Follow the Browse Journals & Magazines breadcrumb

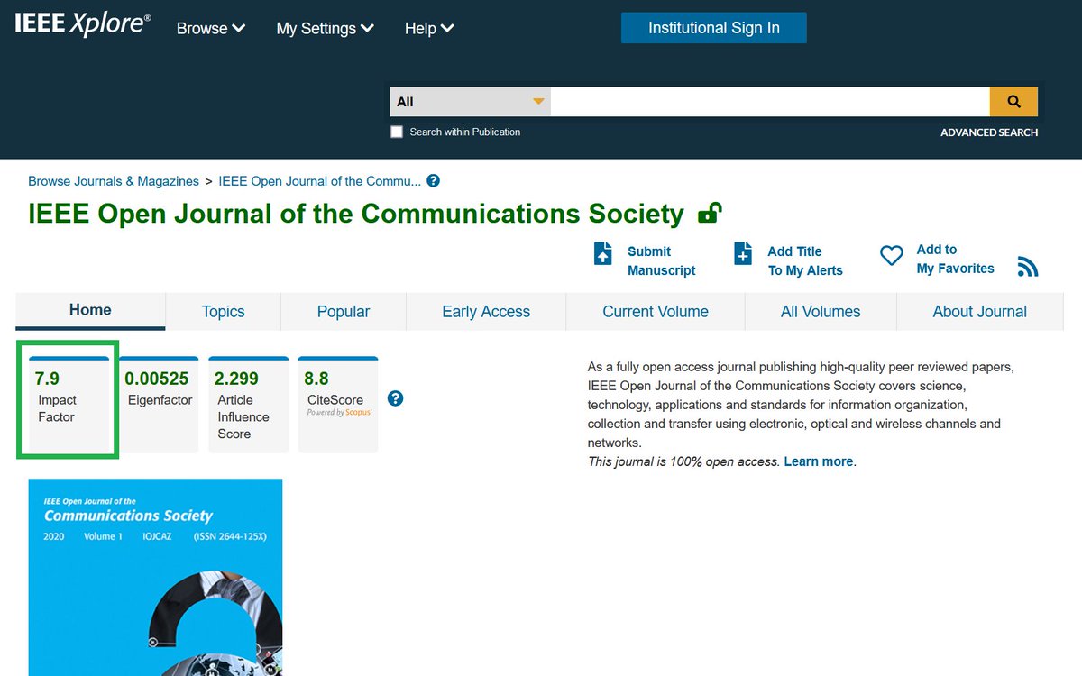tap(114, 181)
